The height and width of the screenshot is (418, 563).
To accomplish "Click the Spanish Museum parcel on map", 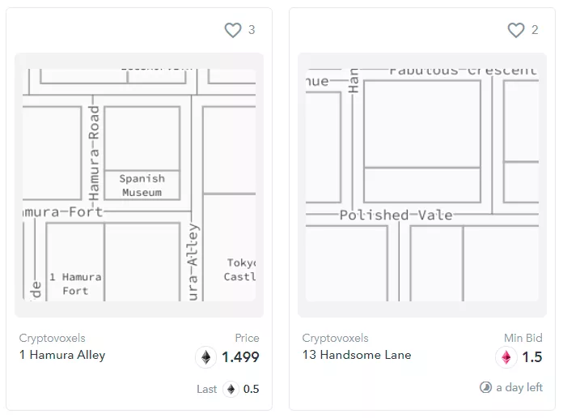I will (142, 185).
